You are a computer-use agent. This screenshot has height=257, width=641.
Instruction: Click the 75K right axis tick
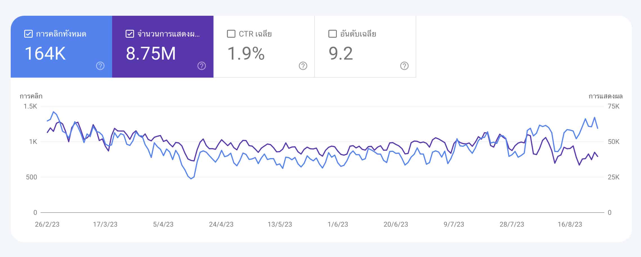coord(614,106)
